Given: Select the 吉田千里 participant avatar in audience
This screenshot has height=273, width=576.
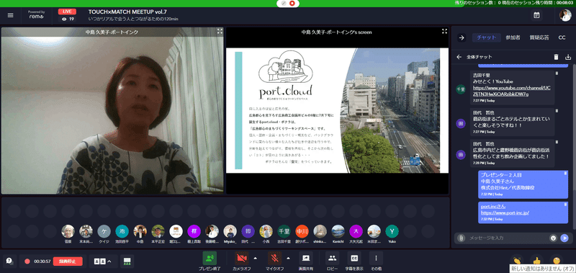Looking at the screenshot, I should tap(284, 231).
